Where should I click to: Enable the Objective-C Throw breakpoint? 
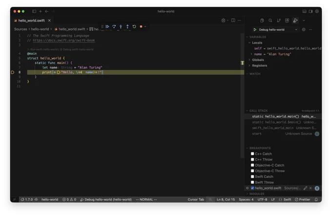(252, 171)
